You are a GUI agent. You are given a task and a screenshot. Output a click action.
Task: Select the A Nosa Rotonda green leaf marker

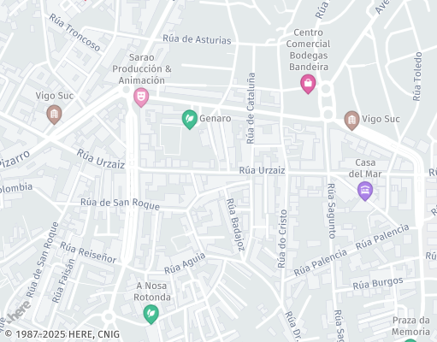[x=151, y=314]
